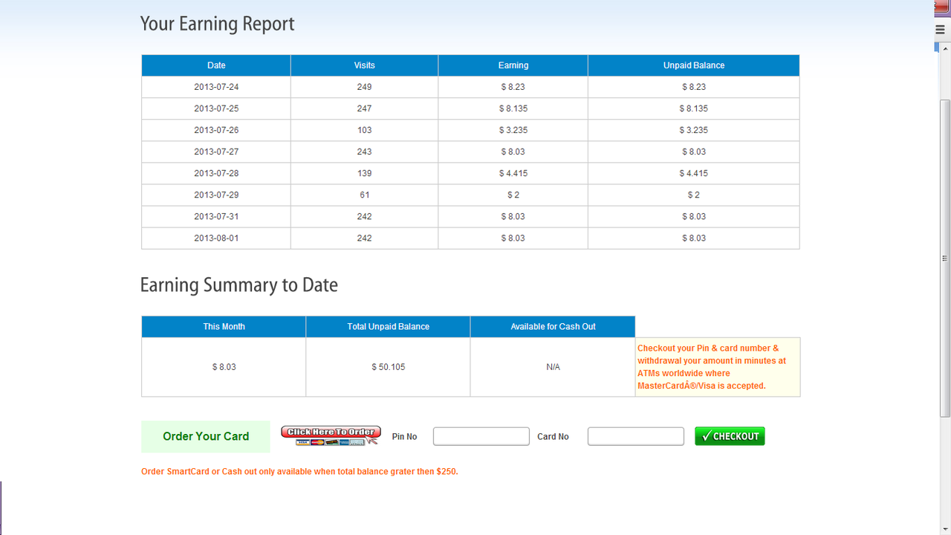
Task: Click the vertical scrollbar thumb
Action: [945, 257]
